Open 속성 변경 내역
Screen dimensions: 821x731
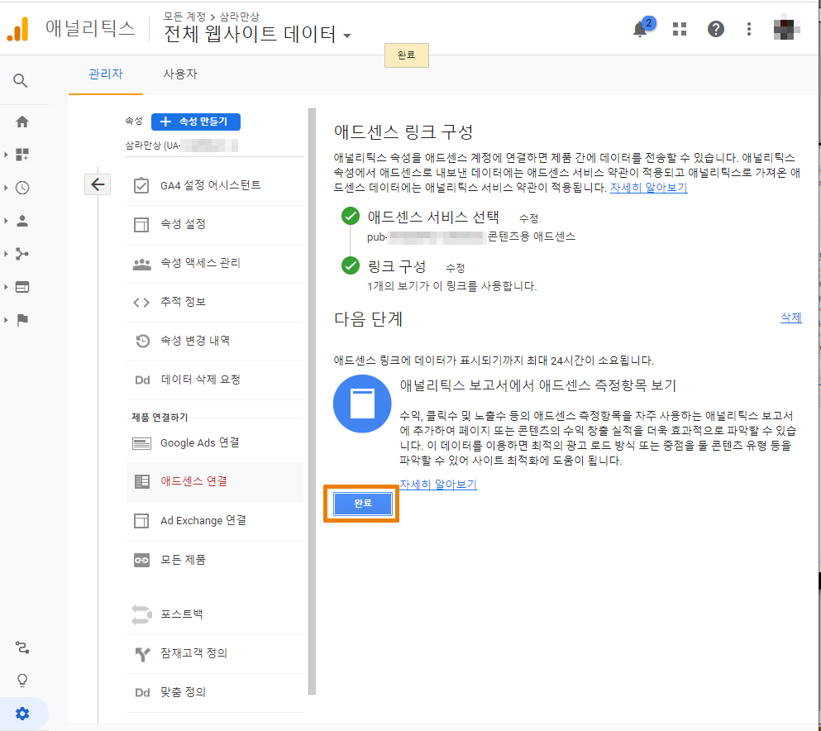(x=215, y=341)
